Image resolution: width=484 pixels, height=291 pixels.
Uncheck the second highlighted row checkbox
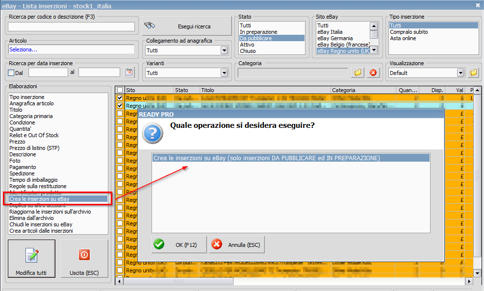click(x=120, y=105)
